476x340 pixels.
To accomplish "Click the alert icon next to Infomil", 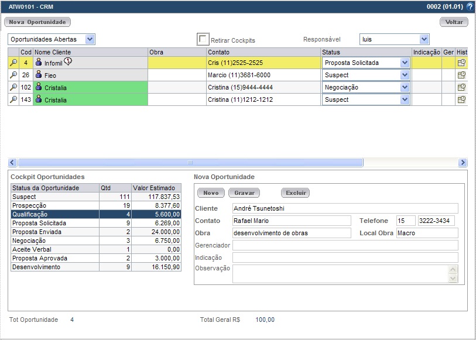I will point(68,62).
